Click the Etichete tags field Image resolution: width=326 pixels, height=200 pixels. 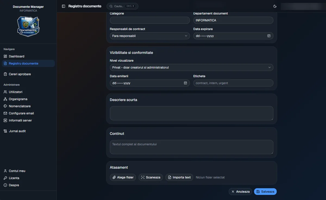tap(233, 83)
